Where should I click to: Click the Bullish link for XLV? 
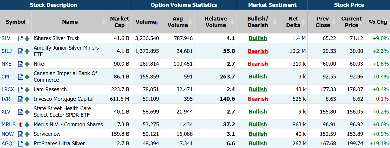(258, 112)
